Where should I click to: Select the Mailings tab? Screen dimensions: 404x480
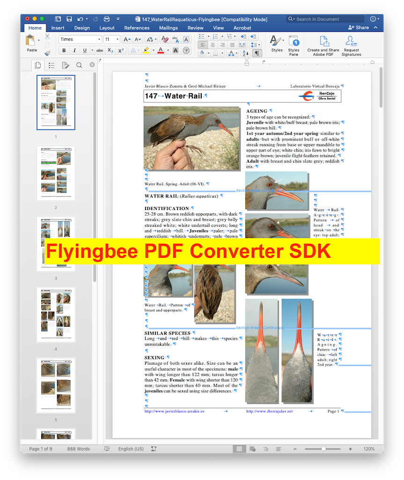point(168,28)
